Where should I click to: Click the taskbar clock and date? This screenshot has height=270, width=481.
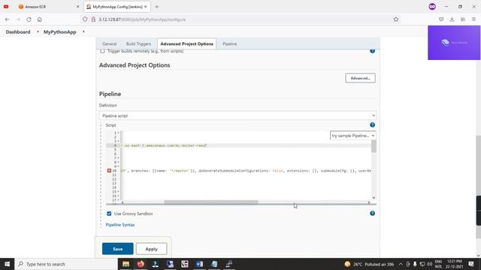[455, 264]
